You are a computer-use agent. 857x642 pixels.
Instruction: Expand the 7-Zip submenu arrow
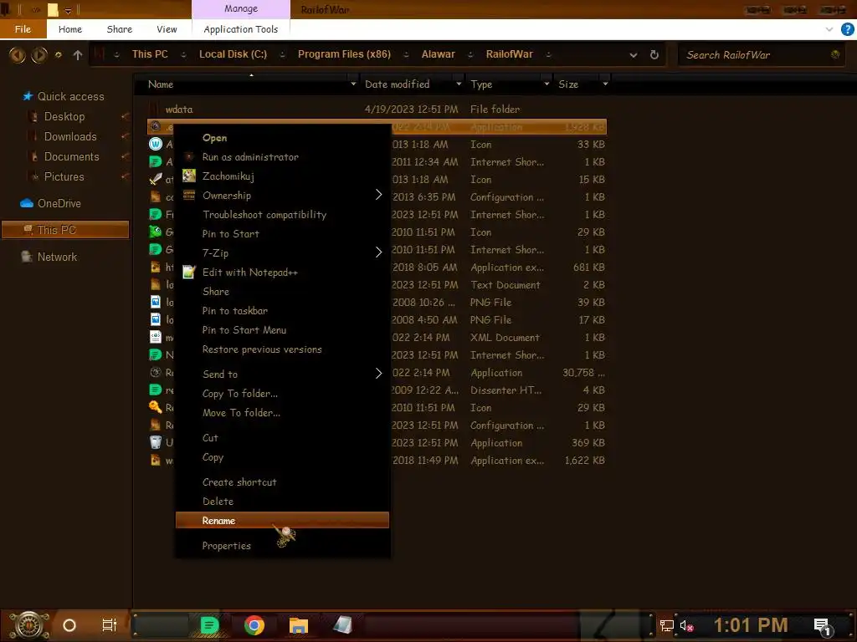[x=378, y=252]
